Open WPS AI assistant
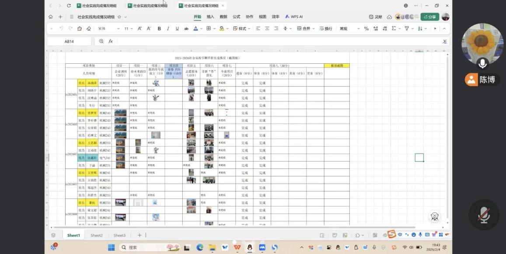 [x=294, y=17]
